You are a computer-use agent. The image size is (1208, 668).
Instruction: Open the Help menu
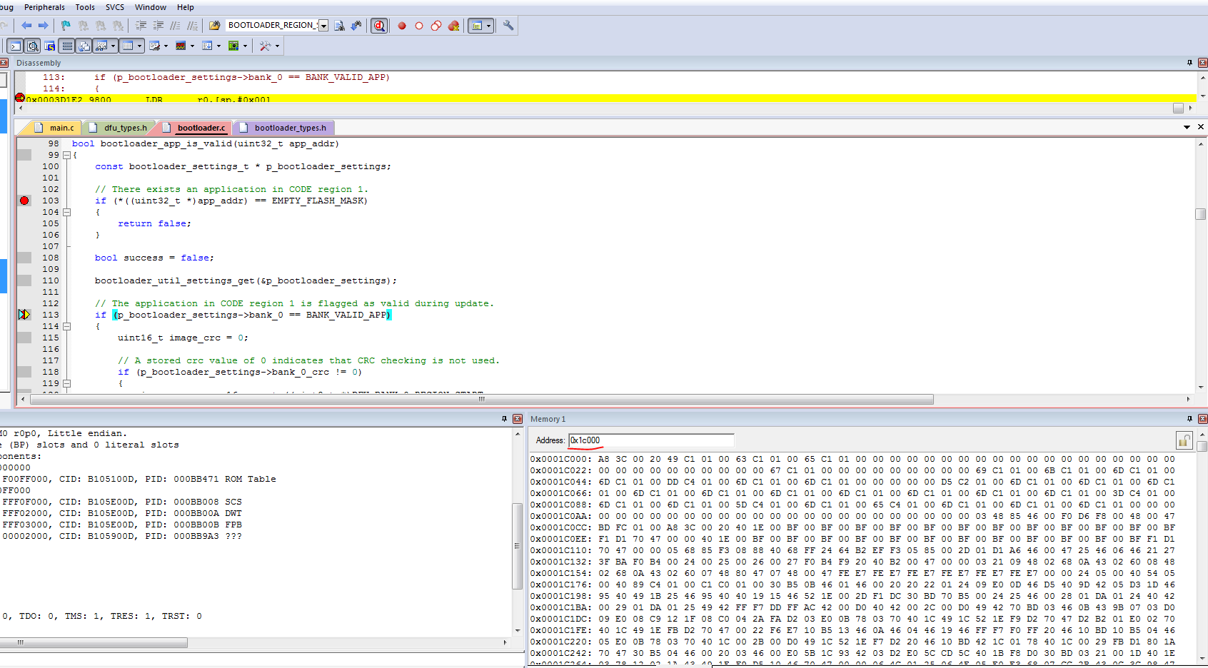pos(186,7)
